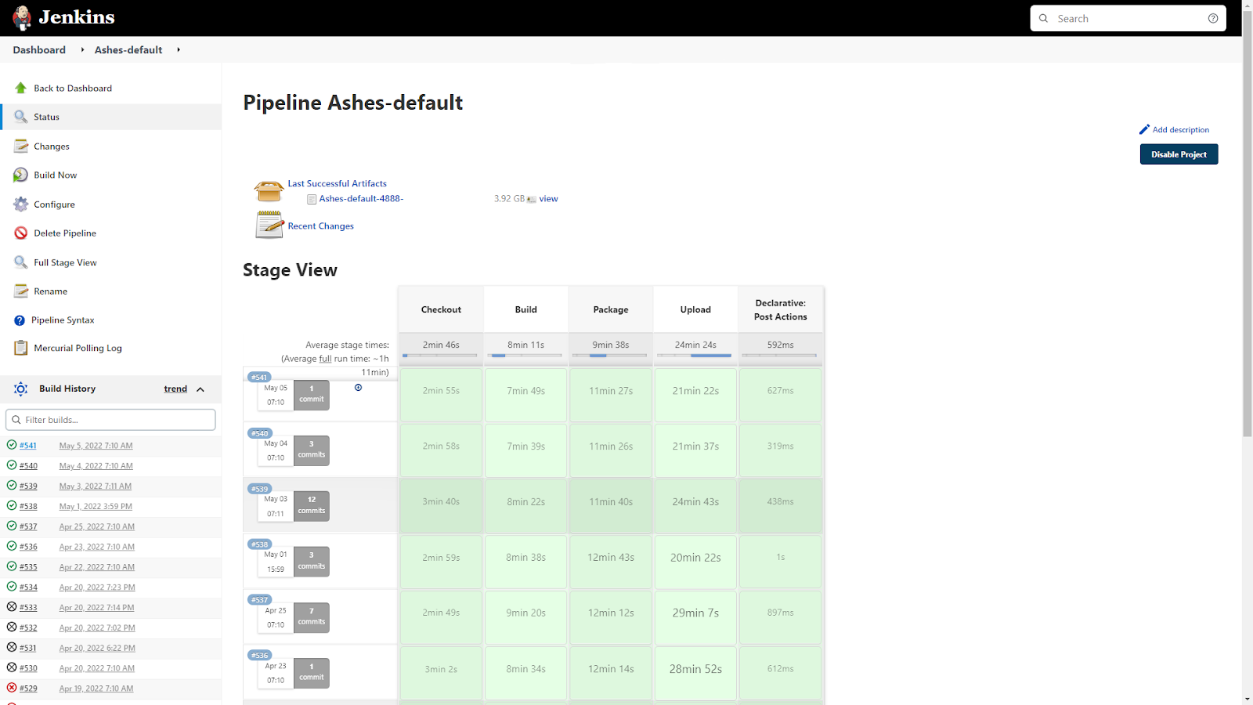1253x705 pixels.
Task: Open the Pipeline Syntax sidebar link
Action: 63,320
